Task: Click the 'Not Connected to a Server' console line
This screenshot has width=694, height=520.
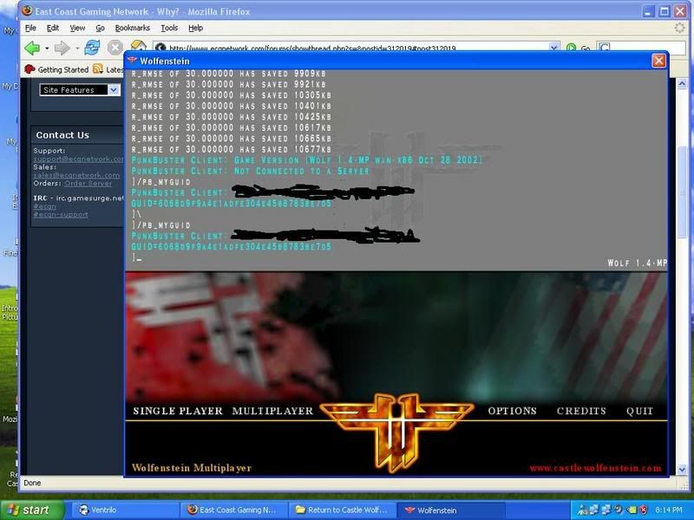Action: tap(250, 171)
